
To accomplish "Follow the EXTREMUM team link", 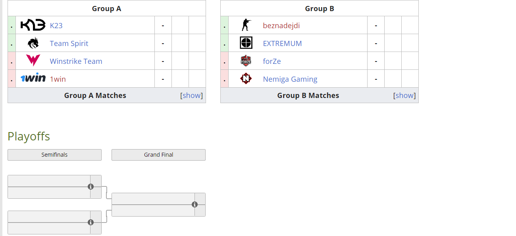I will coord(282,44).
